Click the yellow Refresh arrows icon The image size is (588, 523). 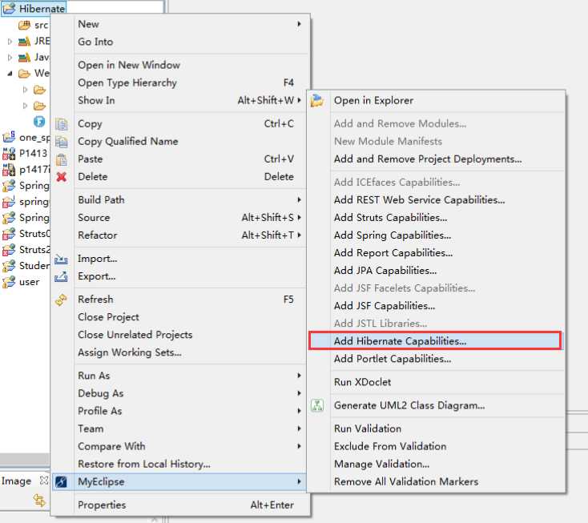(x=61, y=300)
